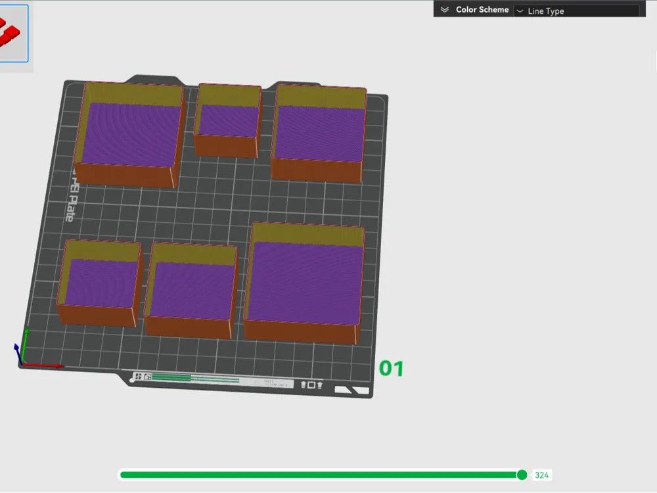Select the front-center box on the plate
This screenshot has height=493, width=657.
191,290
